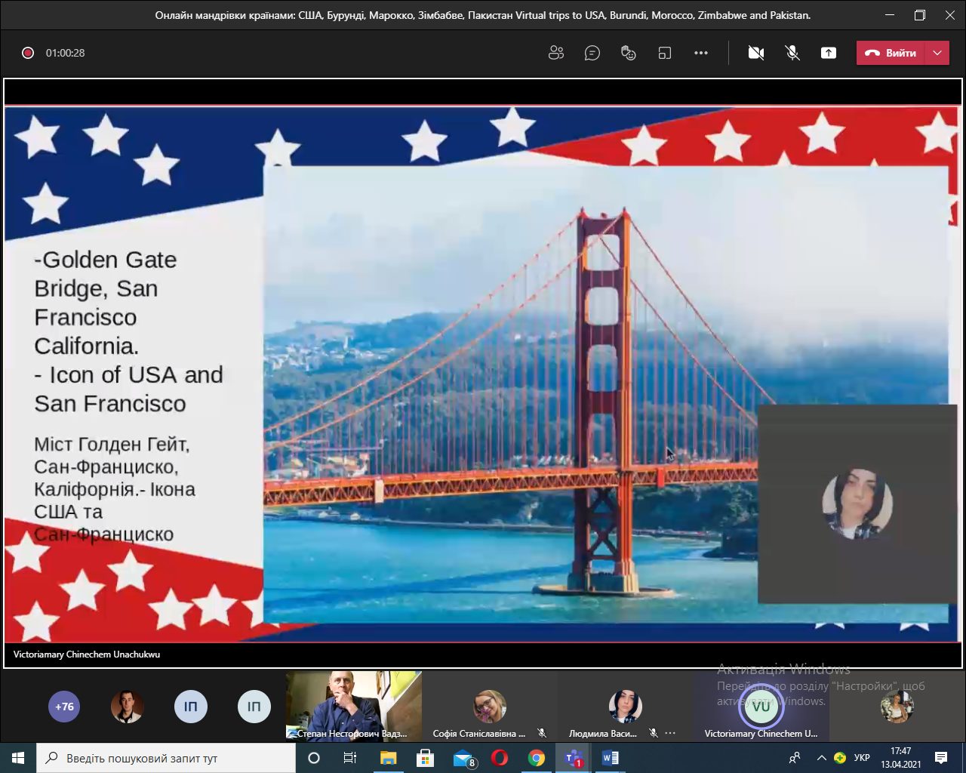Open breakout rooms icon
966x773 pixels.
(665, 53)
